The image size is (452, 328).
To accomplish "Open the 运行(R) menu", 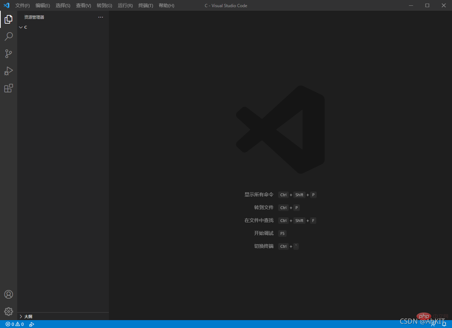I will (125, 6).
